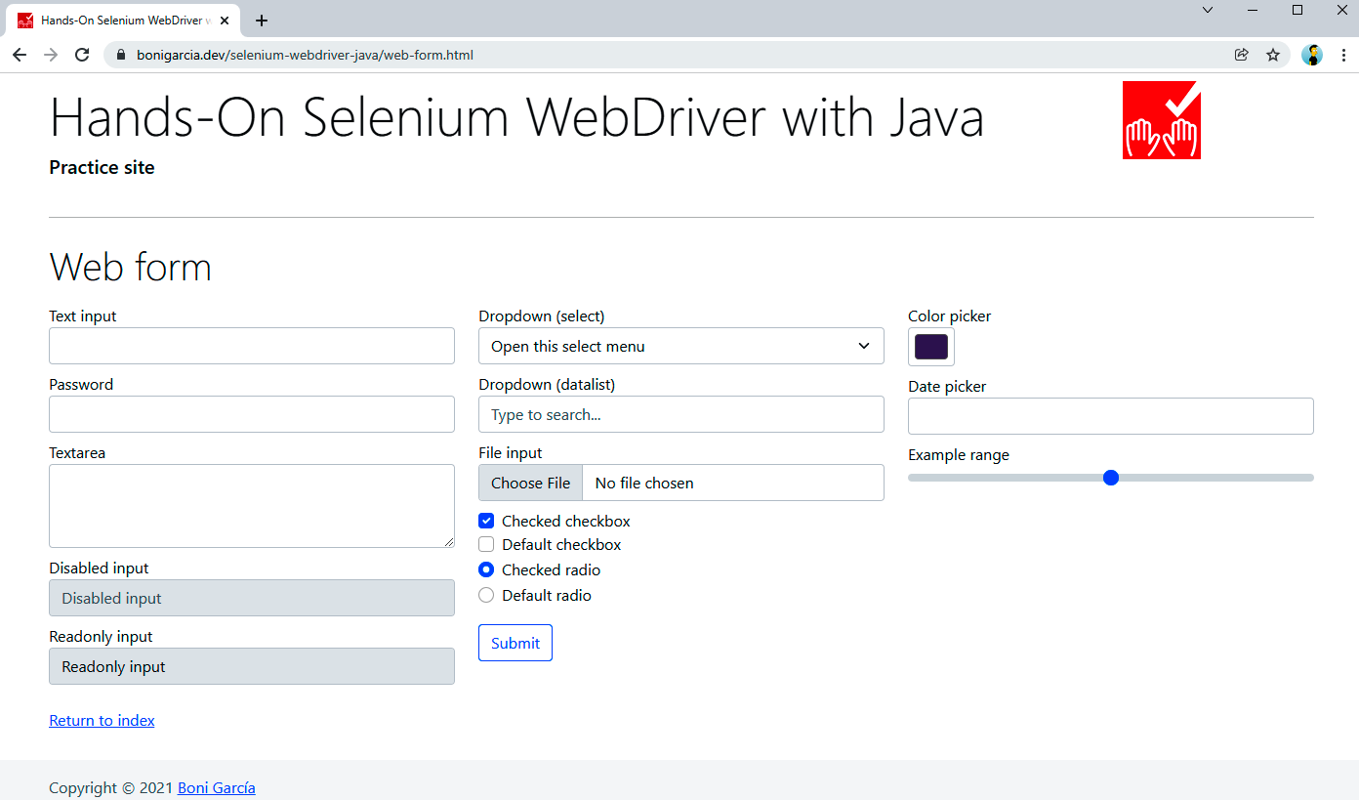This screenshot has height=800, width=1359.
Task: Click the red hands logo image
Action: click(1161, 120)
